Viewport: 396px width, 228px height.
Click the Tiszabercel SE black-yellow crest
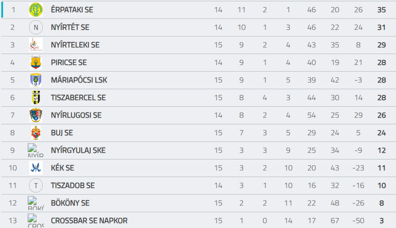(x=36, y=98)
